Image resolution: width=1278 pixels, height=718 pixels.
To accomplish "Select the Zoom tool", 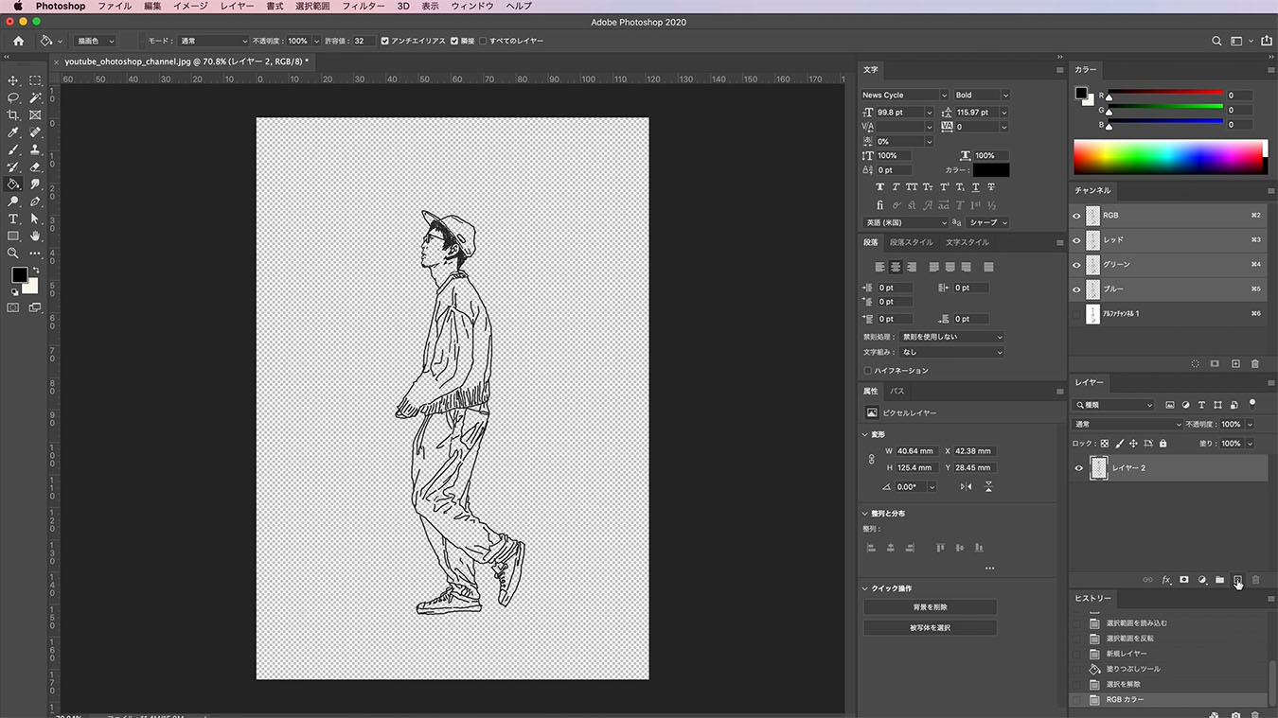I will [13, 254].
